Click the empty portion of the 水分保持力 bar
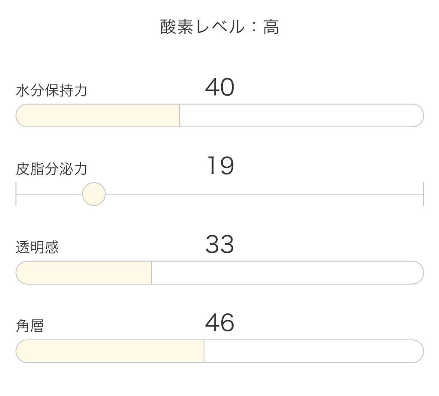The height and width of the screenshot is (396, 439). click(x=300, y=116)
